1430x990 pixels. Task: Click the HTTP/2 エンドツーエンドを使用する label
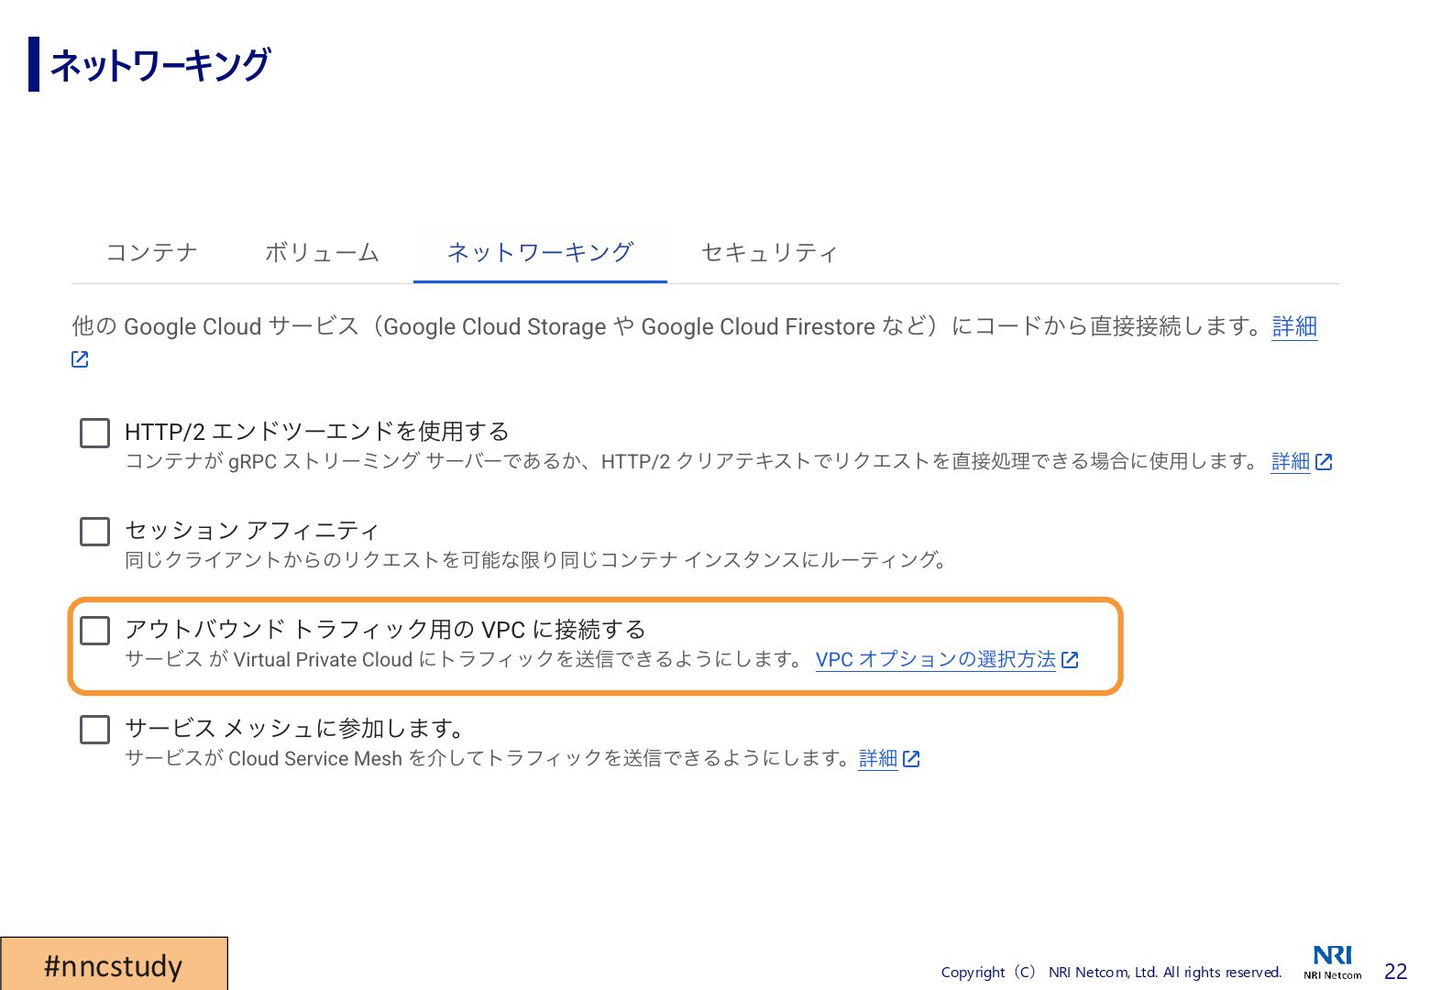pos(317,432)
